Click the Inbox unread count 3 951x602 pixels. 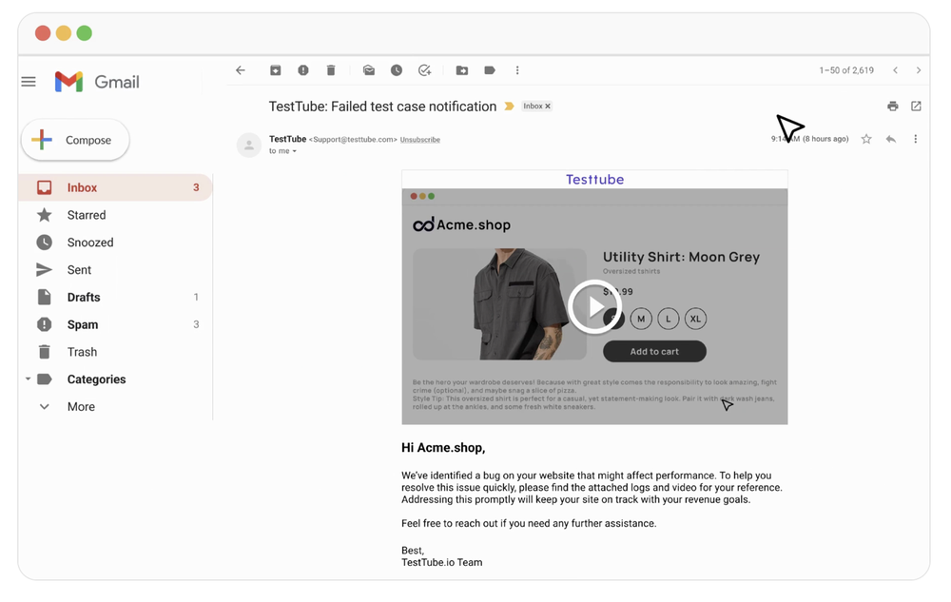coord(196,187)
